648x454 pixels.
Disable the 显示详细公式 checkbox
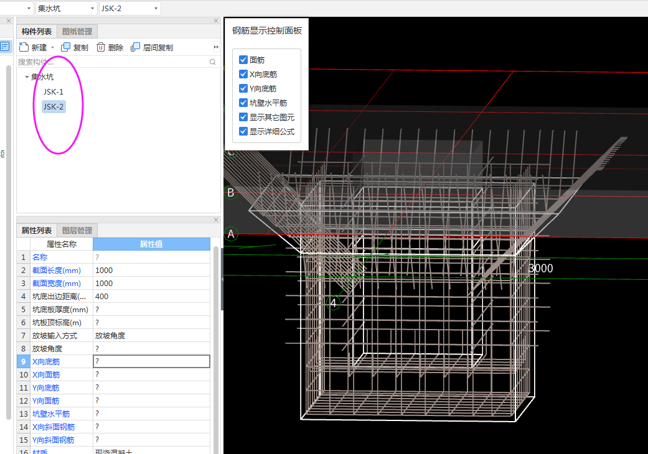point(243,132)
